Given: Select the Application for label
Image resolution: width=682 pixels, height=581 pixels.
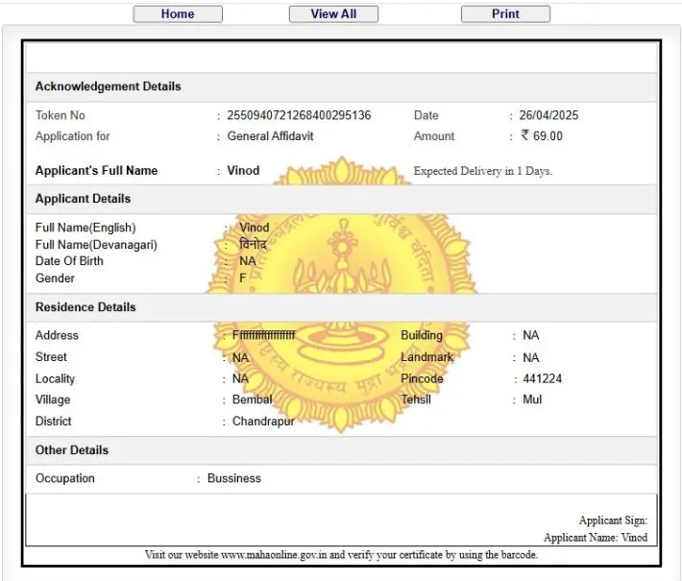Looking at the screenshot, I should pos(73,136).
